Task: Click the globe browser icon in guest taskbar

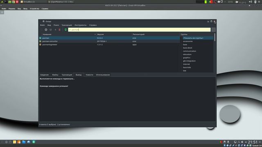Action: click(29, 142)
